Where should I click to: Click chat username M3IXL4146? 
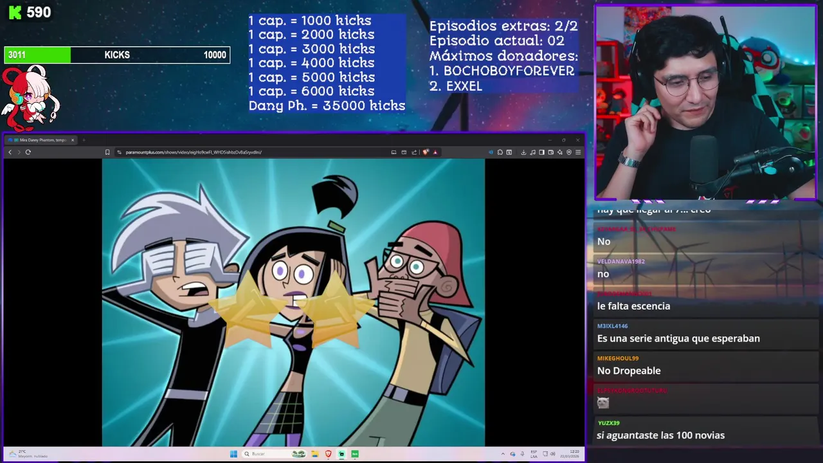coord(612,326)
